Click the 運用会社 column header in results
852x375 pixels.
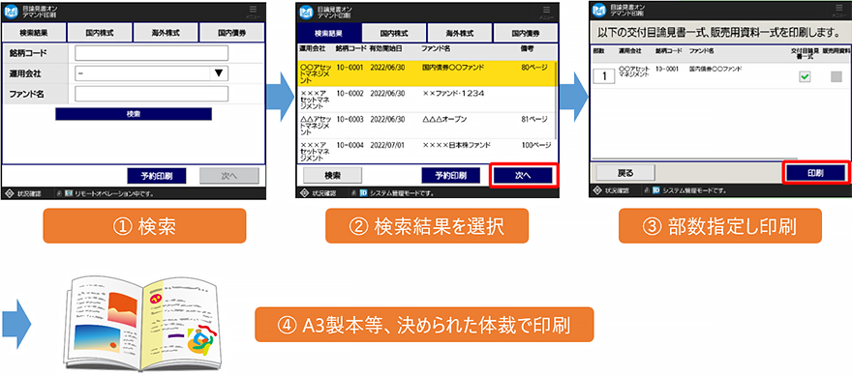click(312, 49)
